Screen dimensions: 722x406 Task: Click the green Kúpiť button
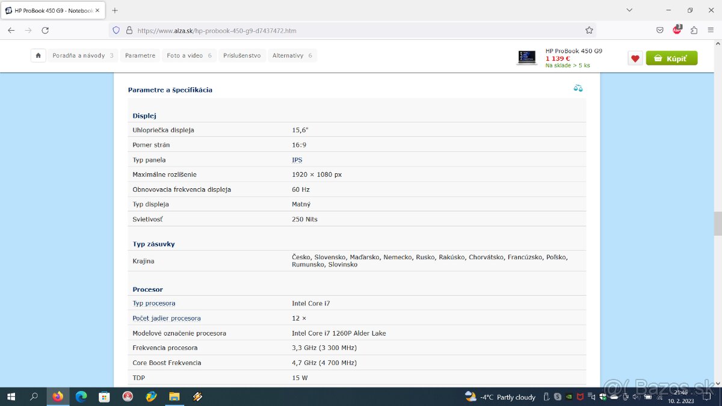click(x=671, y=58)
